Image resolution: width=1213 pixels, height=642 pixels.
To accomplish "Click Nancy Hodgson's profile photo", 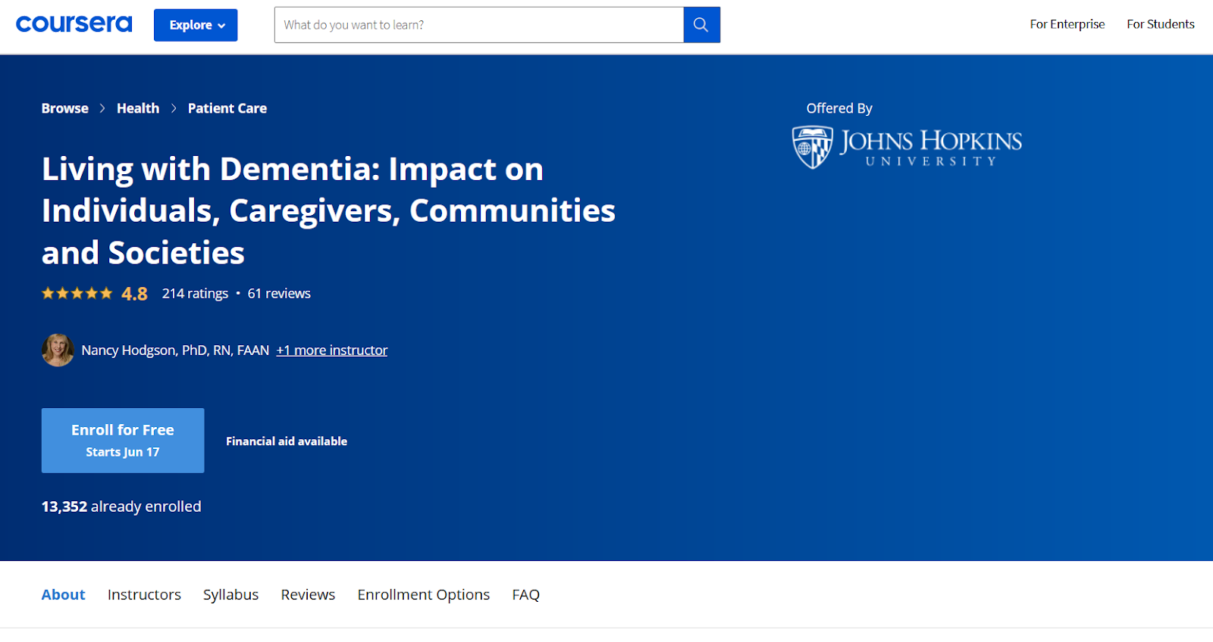I will click(x=58, y=350).
